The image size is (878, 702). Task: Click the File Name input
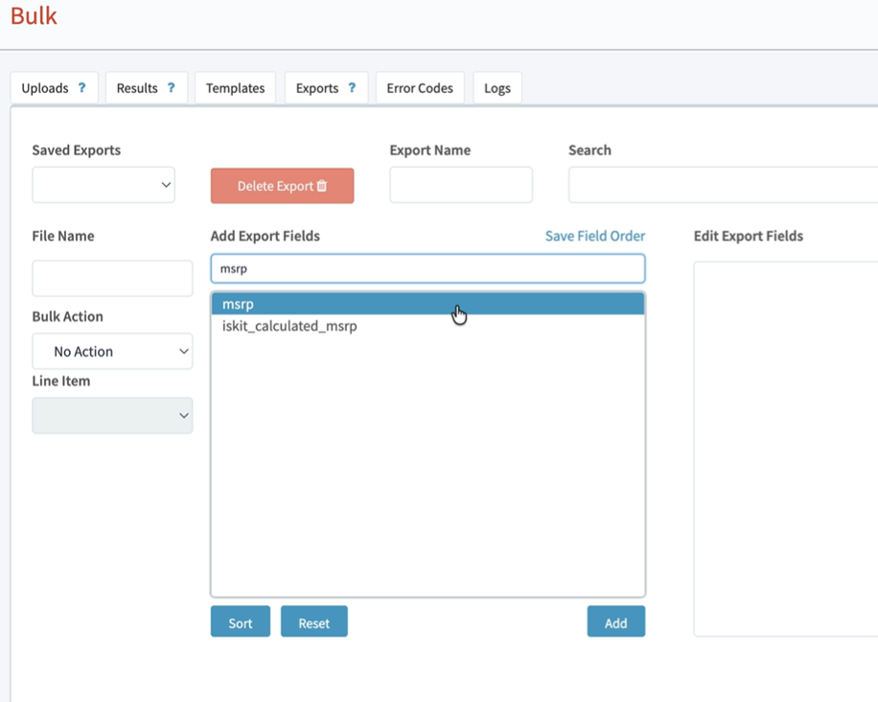coord(112,278)
